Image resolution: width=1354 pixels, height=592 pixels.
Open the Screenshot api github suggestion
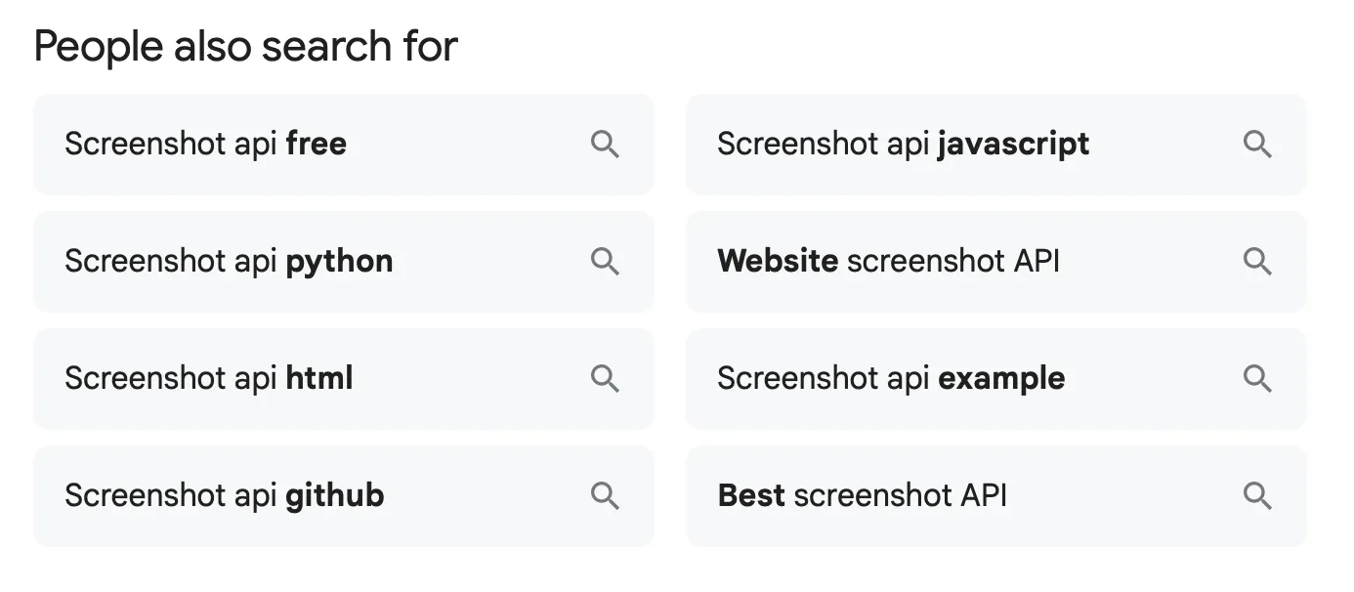[293, 496]
